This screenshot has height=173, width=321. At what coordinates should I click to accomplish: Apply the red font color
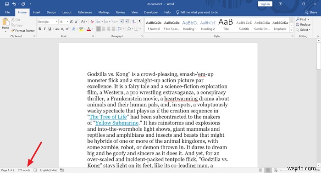point(89,29)
